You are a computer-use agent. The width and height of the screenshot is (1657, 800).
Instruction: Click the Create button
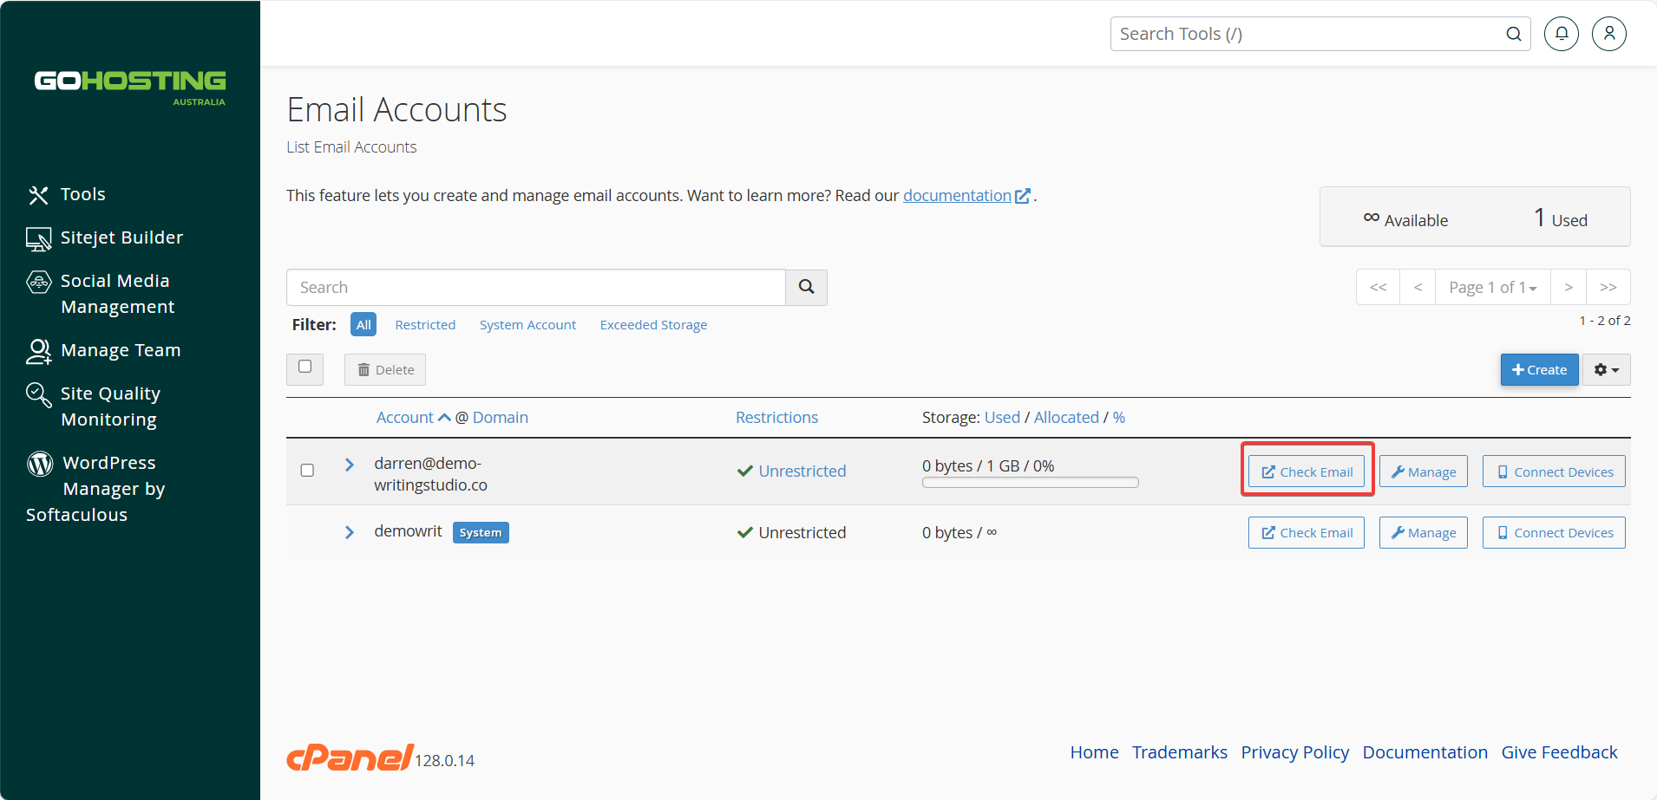pos(1539,370)
